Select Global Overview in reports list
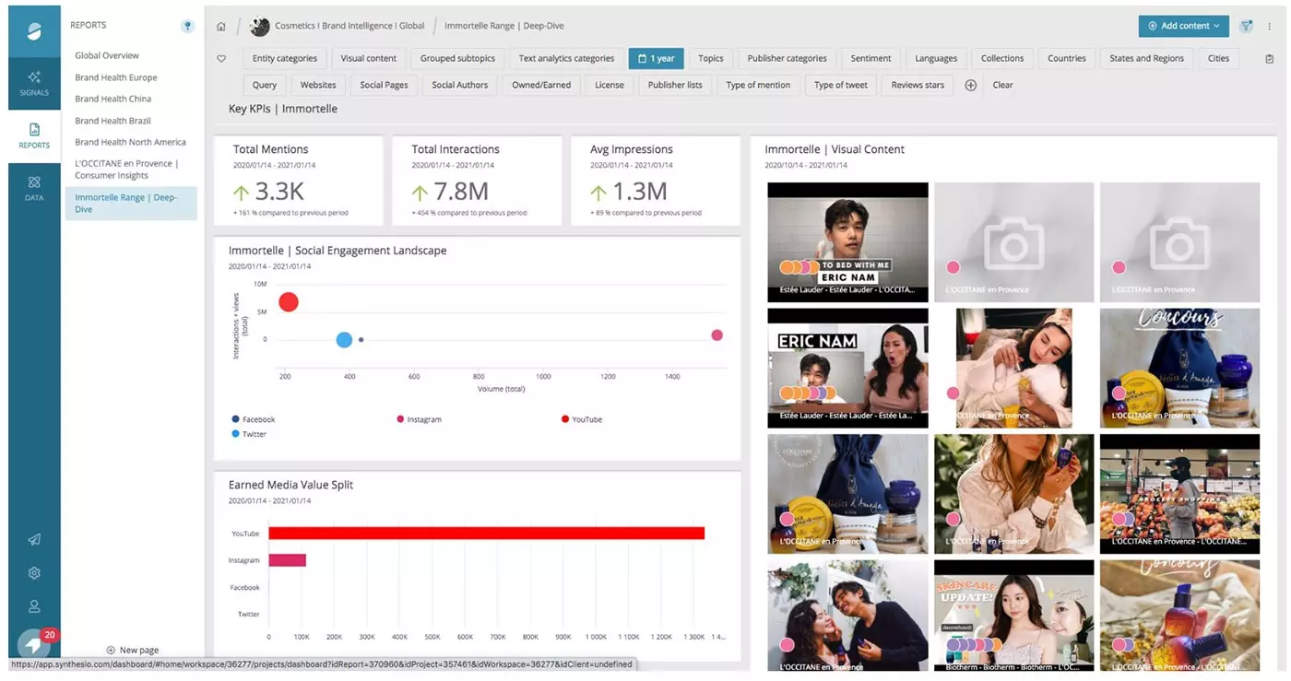Viewport: 1291px width, 681px height. [x=107, y=55]
